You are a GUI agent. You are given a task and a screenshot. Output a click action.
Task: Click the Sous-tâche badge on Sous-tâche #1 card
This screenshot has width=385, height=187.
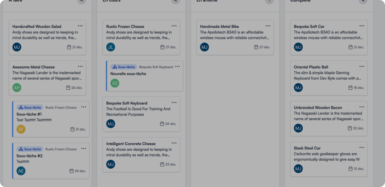point(30,107)
